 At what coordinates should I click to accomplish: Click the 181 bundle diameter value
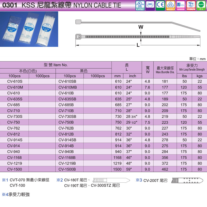tap(165, 82)
